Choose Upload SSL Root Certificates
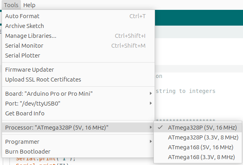Screen dimensions: 243x165 click(79, 80)
